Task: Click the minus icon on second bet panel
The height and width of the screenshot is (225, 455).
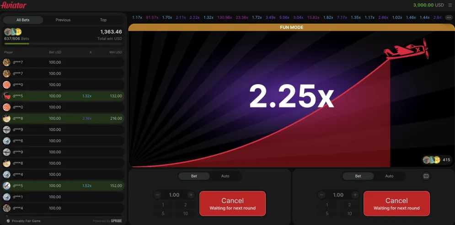Action: coord(322,195)
